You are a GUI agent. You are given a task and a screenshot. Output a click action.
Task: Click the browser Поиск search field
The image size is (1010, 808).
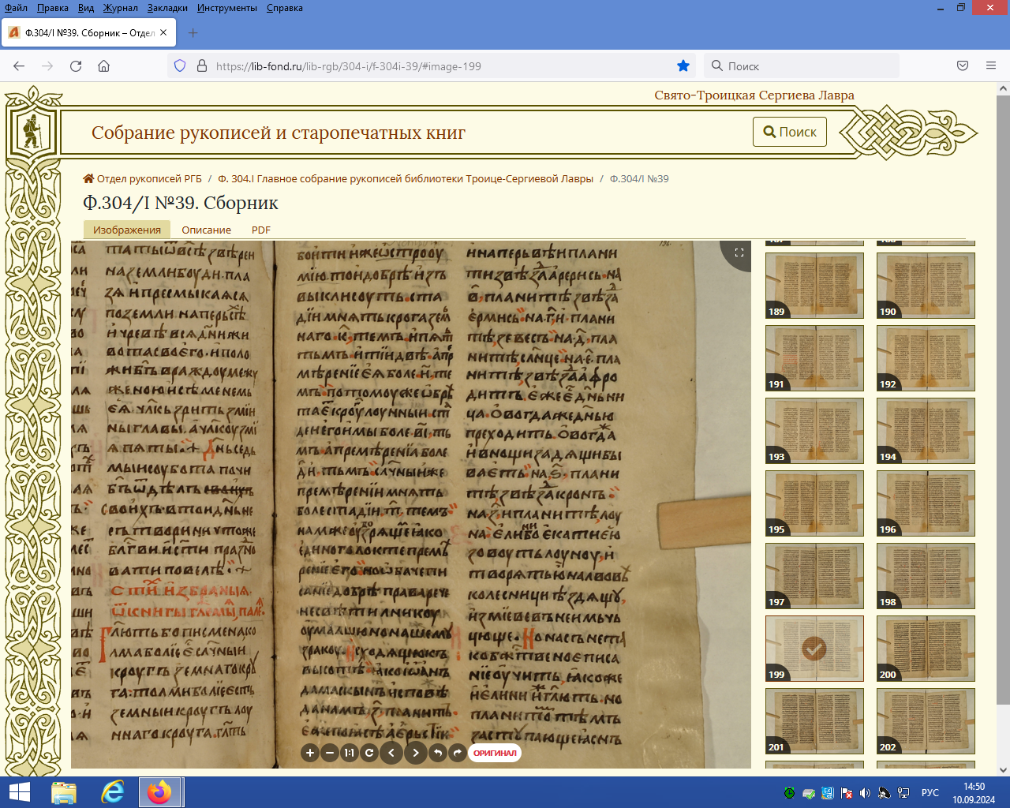(x=801, y=66)
